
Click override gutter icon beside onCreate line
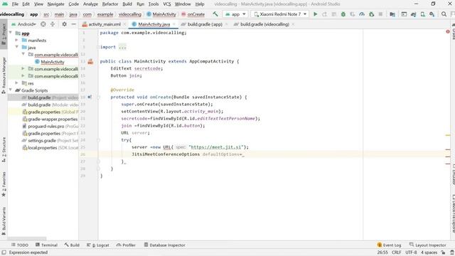tap(90, 97)
